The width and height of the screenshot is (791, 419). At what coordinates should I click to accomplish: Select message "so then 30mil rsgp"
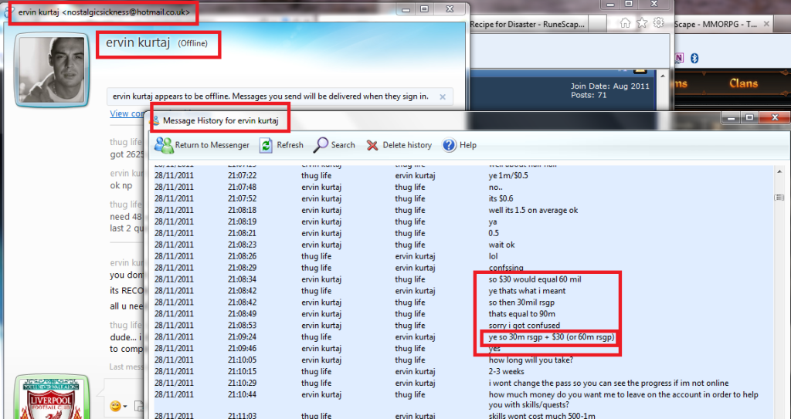(521, 302)
